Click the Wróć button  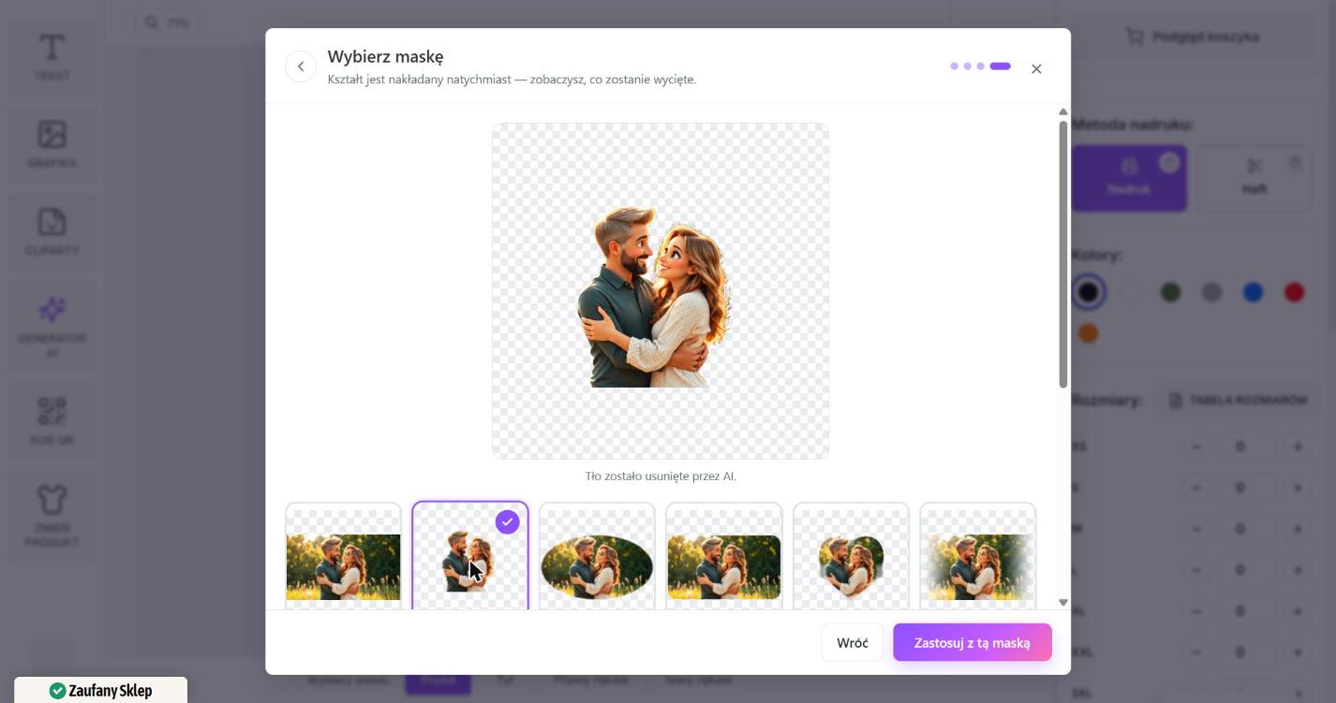coord(853,643)
